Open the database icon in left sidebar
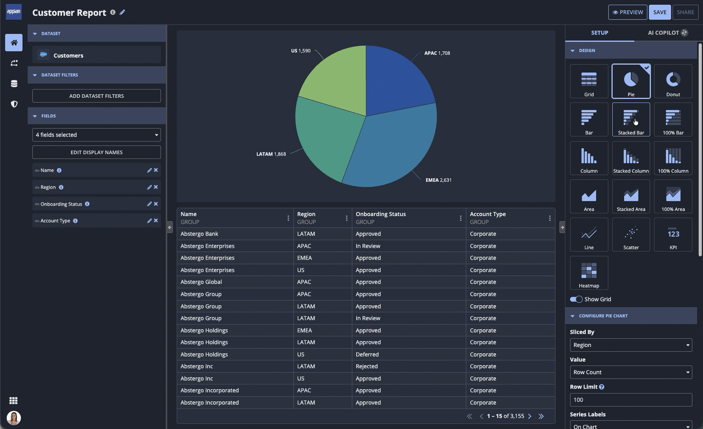The width and height of the screenshot is (703, 429). point(14,84)
